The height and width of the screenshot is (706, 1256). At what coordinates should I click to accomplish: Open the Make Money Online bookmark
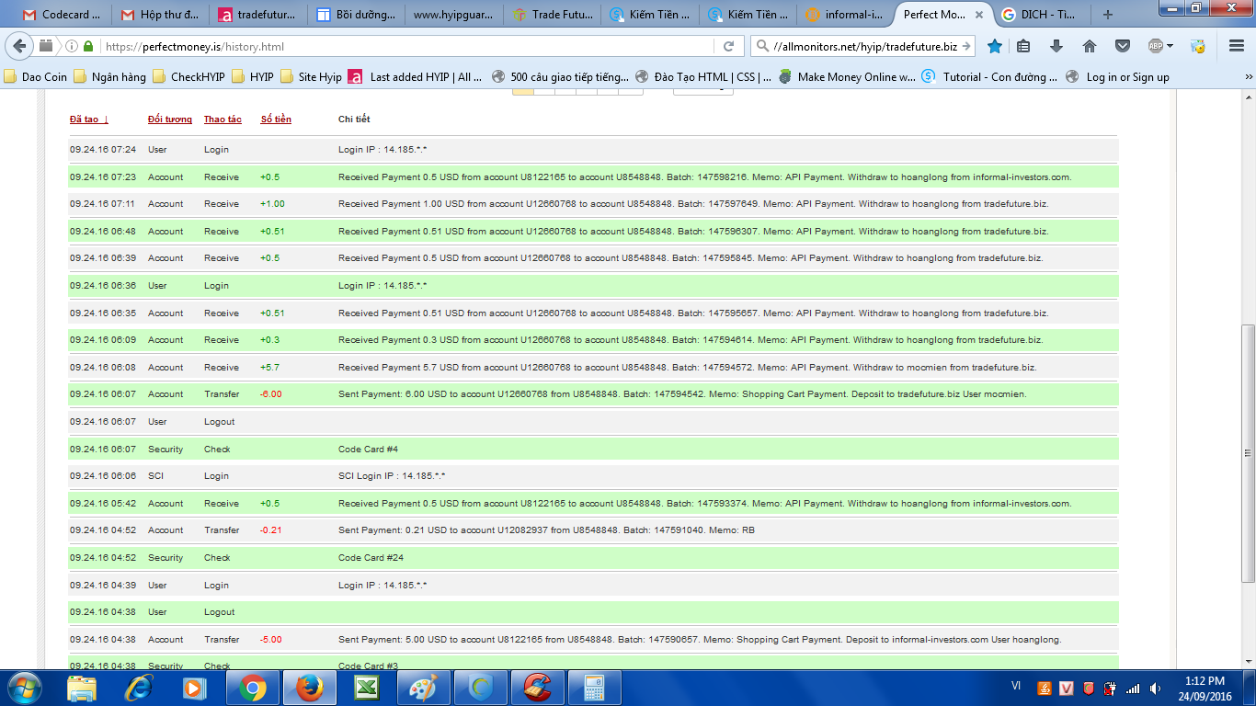[x=846, y=77]
